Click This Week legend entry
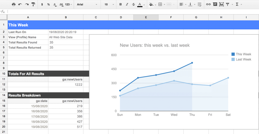This screenshot has height=134, width=259. tap(243, 54)
